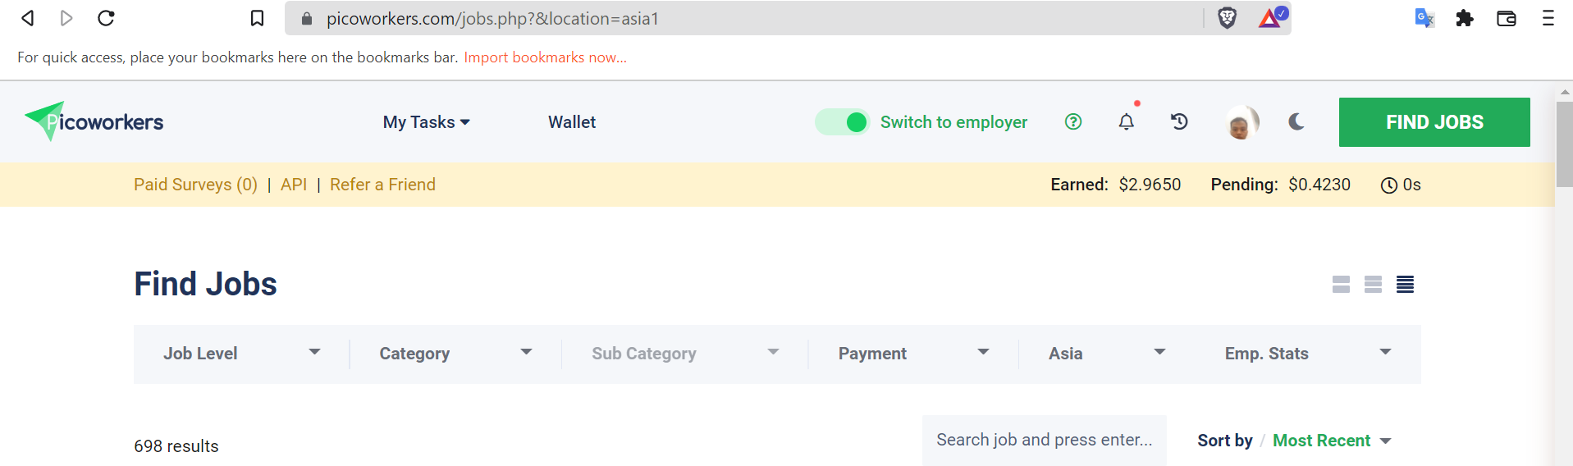The width and height of the screenshot is (1573, 466).
Task: Click the Brave Shields icon
Action: pyautogui.click(x=1227, y=18)
